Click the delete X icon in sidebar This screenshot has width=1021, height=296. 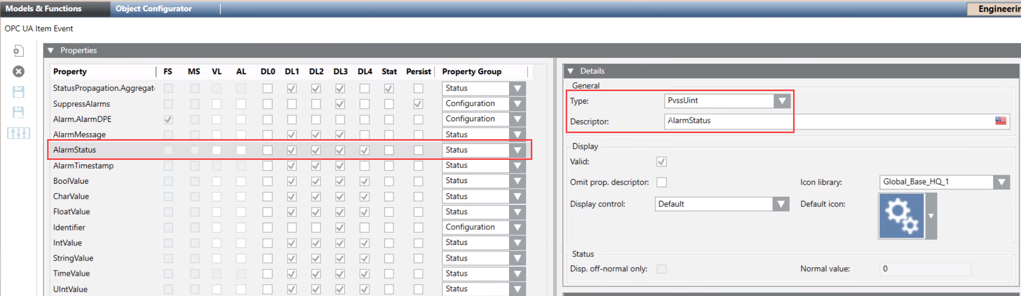click(18, 71)
